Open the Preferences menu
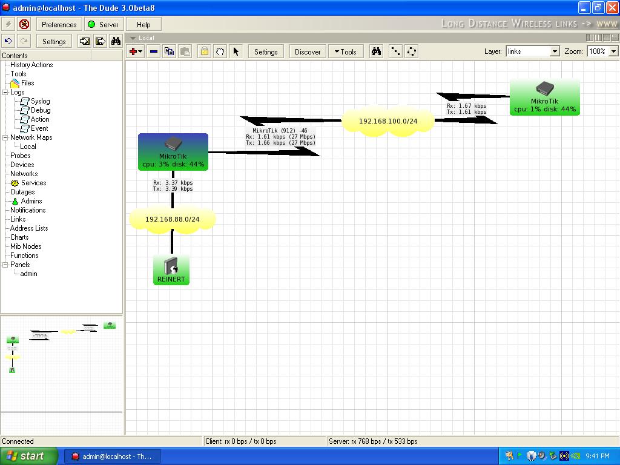620x465 pixels. point(59,24)
